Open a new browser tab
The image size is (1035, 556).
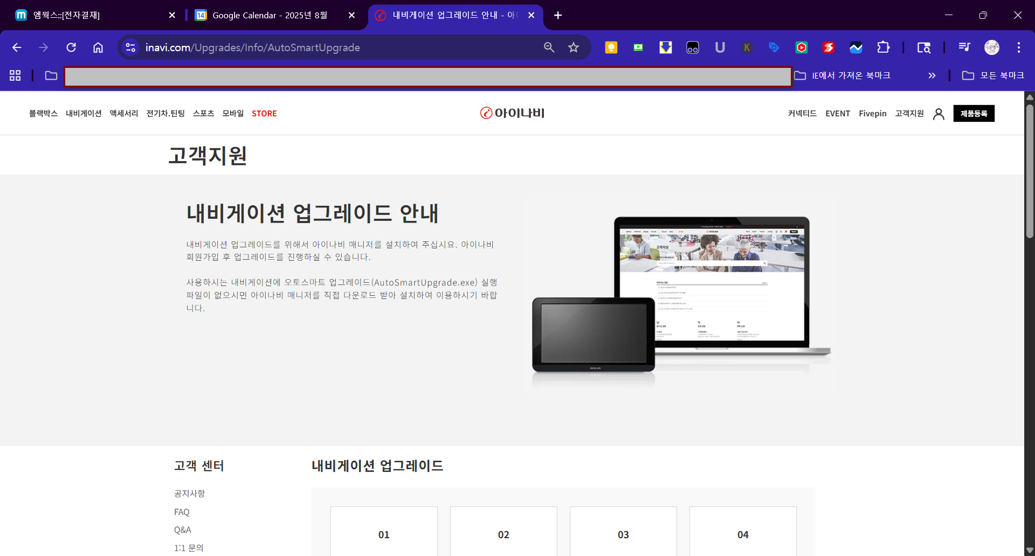(x=558, y=15)
